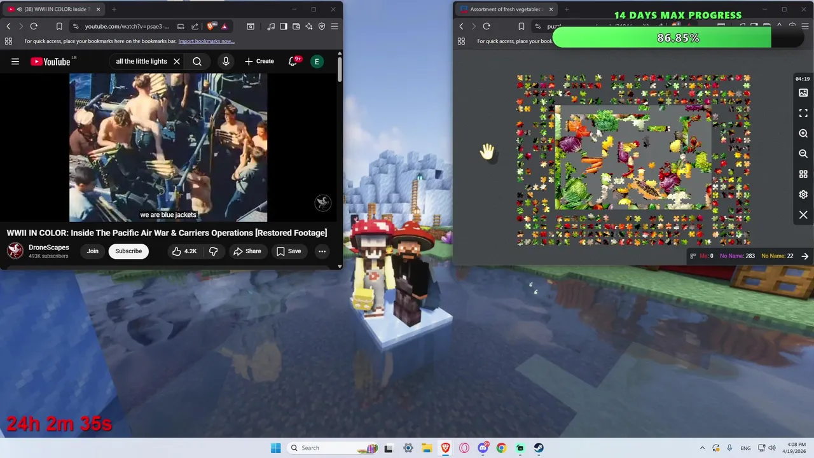Open Brave main menu in YouTube window
This screenshot has width=814, height=458.
(335, 26)
